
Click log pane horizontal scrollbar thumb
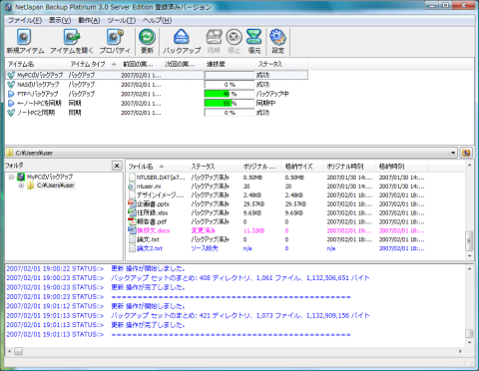click(19, 351)
